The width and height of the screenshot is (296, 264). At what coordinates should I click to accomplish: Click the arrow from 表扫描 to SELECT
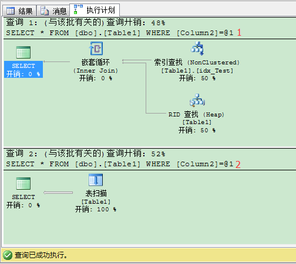click(x=58, y=193)
